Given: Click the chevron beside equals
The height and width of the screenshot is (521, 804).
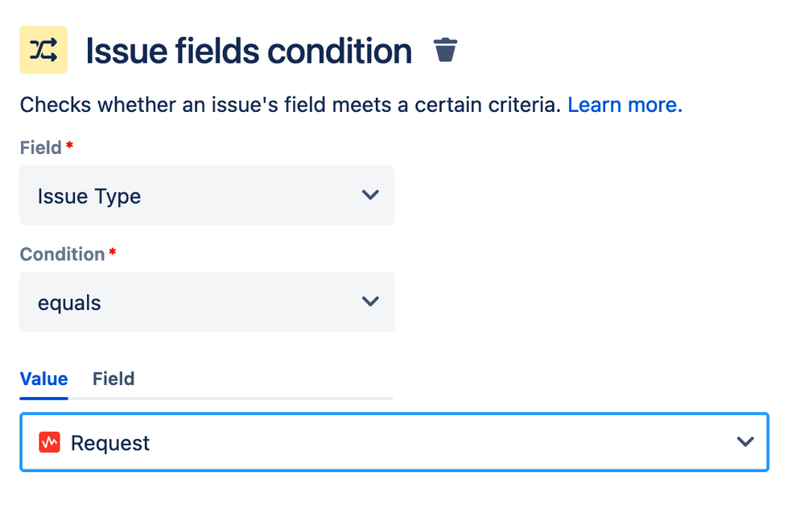Looking at the screenshot, I should (370, 301).
